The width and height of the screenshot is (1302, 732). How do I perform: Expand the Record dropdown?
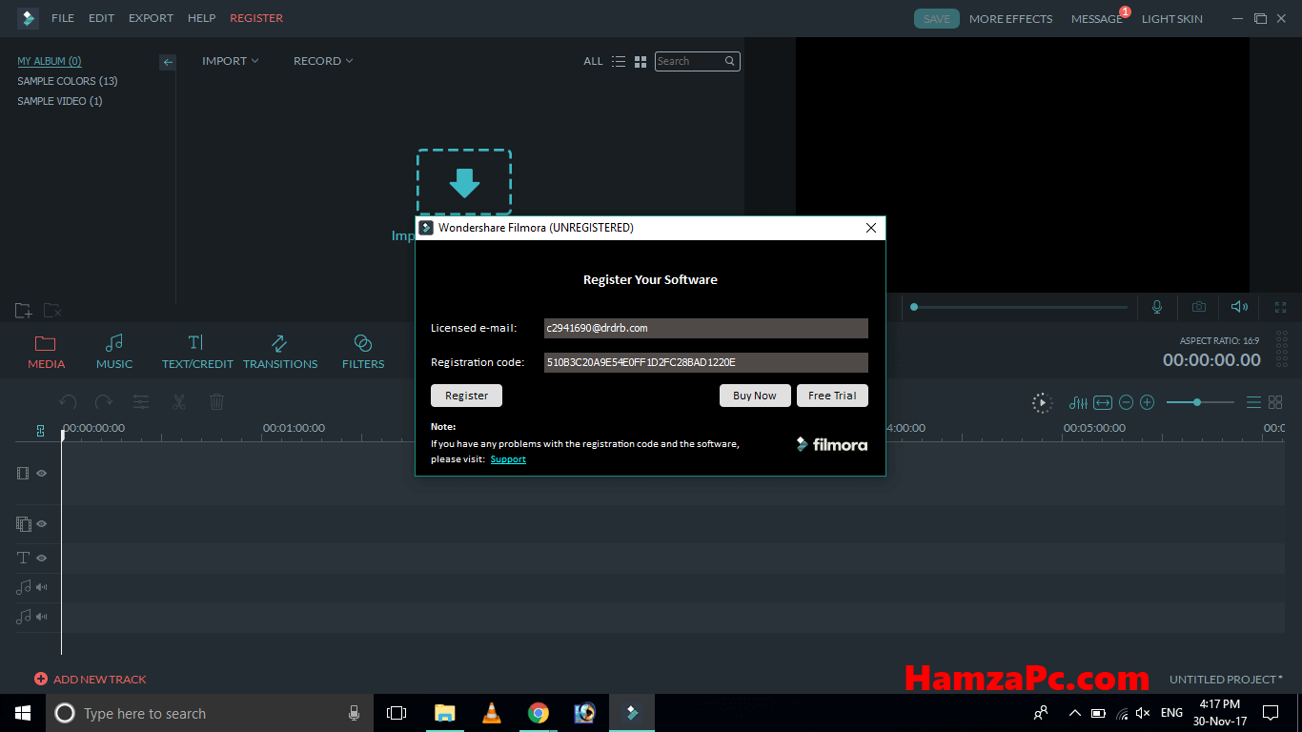click(x=323, y=61)
